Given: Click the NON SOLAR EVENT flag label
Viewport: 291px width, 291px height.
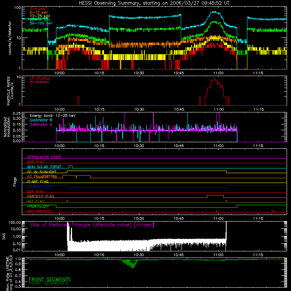Looking at the screenshot, I should (44, 167).
